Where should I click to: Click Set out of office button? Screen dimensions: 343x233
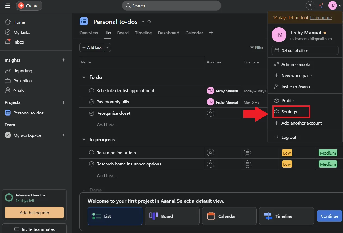click(305, 50)
